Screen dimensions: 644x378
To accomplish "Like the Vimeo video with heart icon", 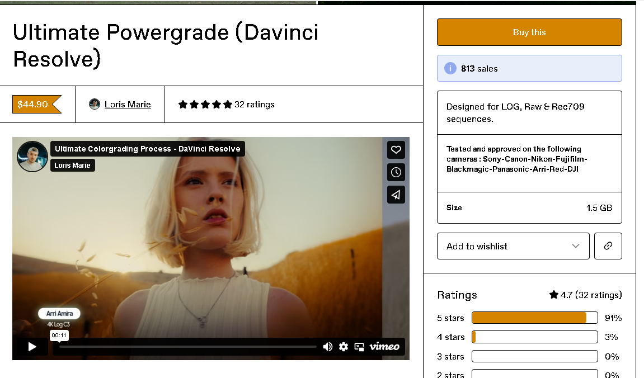I will pyautogui.click(x=396, y=149).
